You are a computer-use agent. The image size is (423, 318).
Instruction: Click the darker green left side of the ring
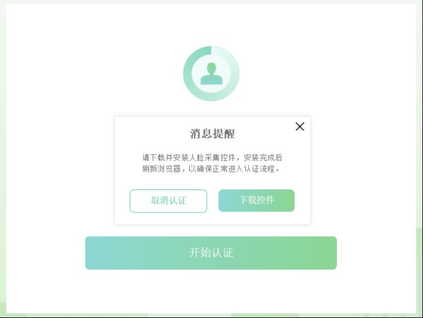[187, 74]
